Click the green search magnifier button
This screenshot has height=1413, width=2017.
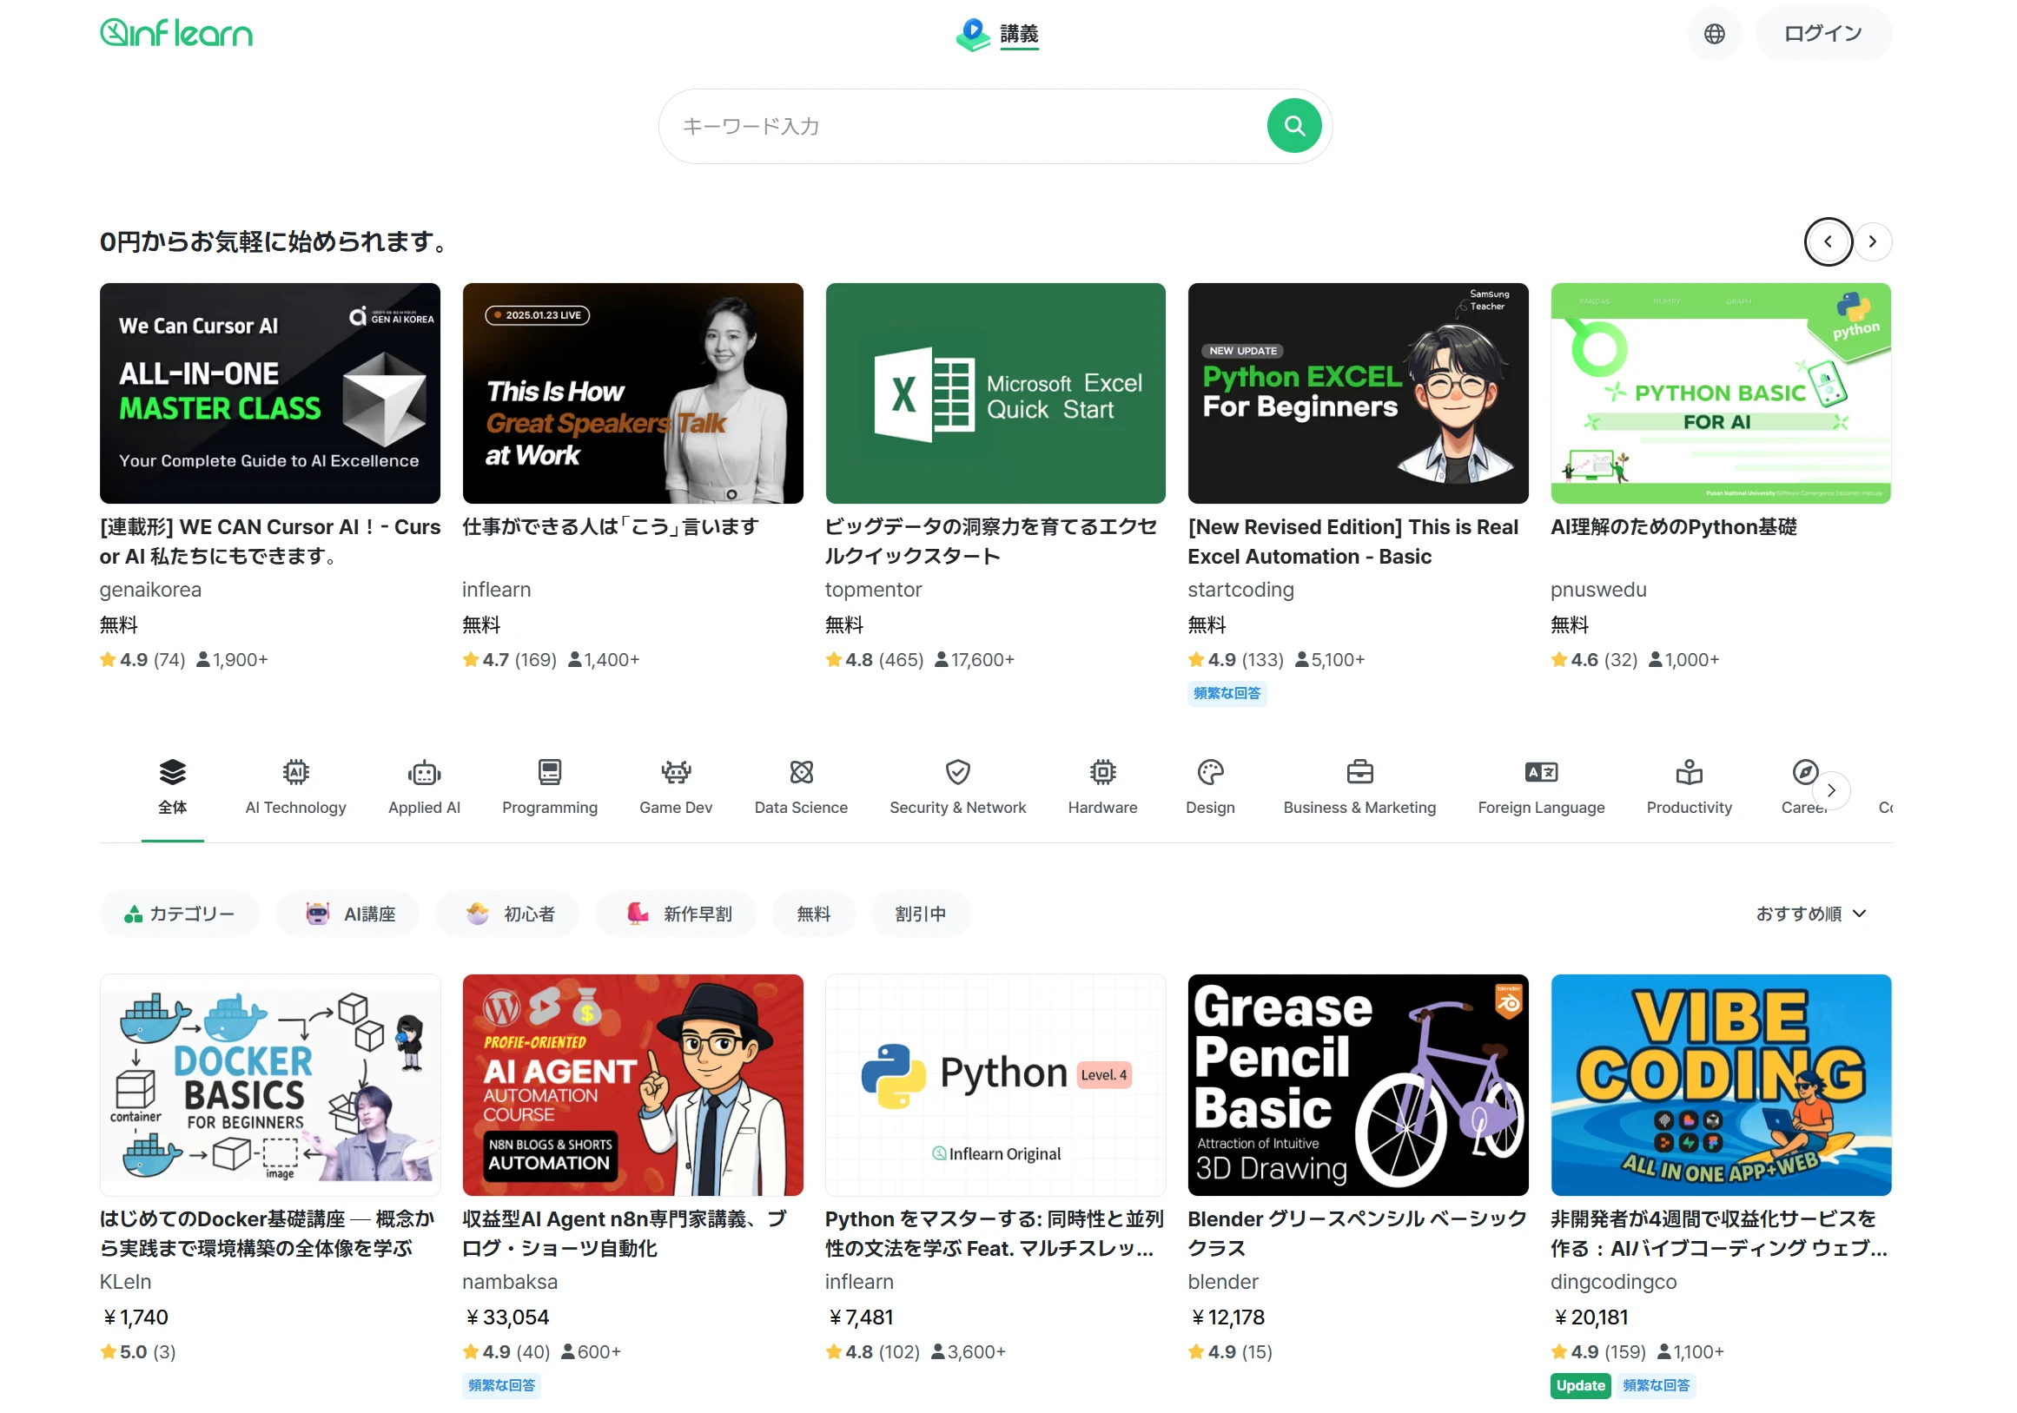[x=1293, y=126]
